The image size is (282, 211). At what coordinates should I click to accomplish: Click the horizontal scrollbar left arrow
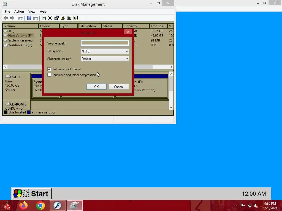5,67
